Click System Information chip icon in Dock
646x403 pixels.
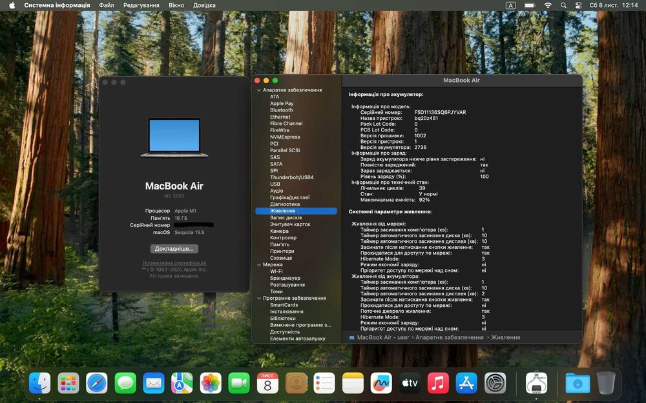[536, 383]
